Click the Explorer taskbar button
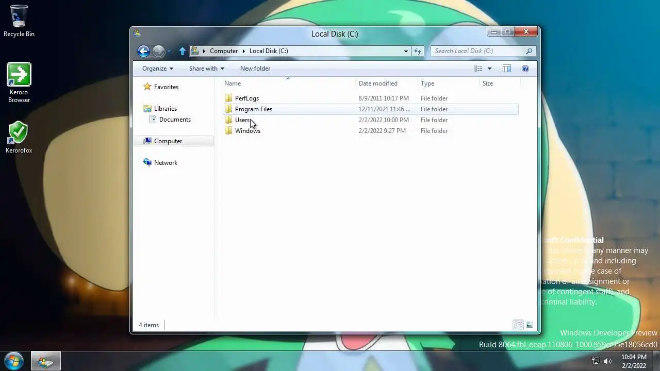660x371 pixels. tap(46, 361)
